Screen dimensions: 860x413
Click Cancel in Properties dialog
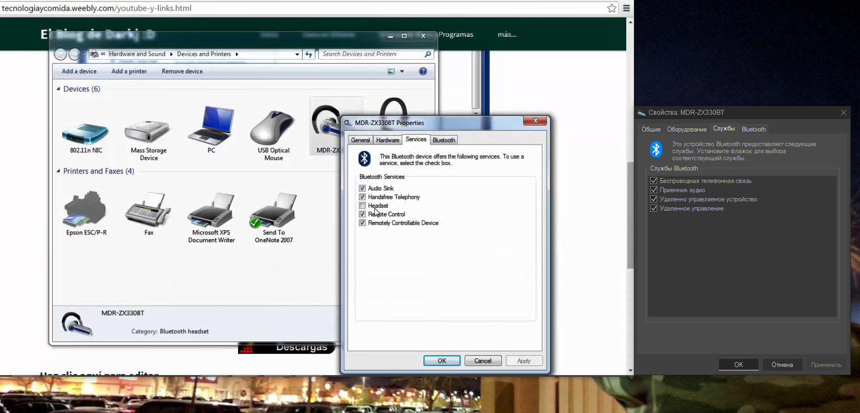[x=483, y=361]
